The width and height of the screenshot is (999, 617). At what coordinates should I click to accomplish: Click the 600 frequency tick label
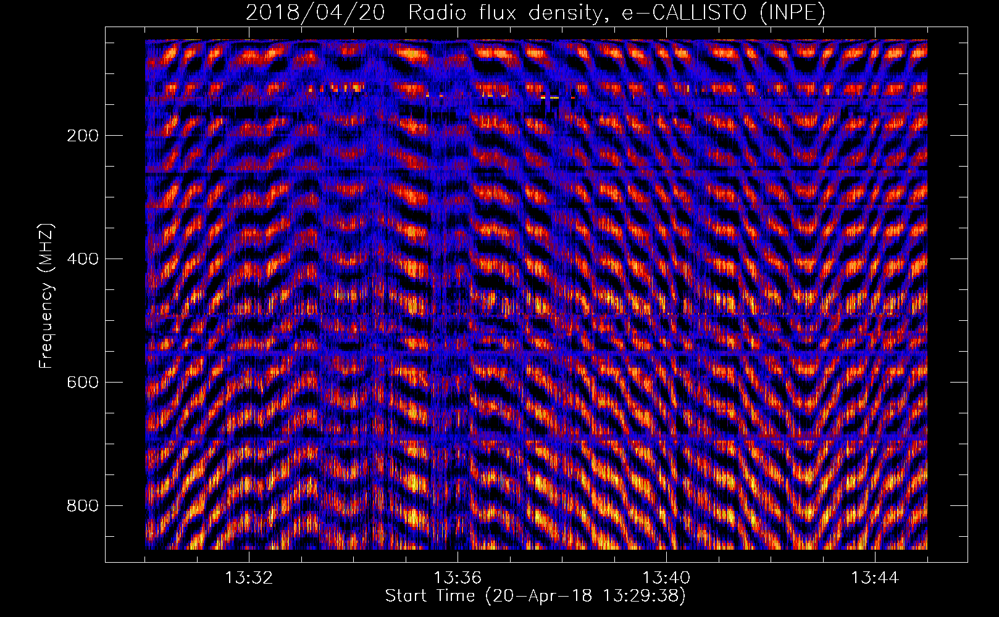point(83,383)
